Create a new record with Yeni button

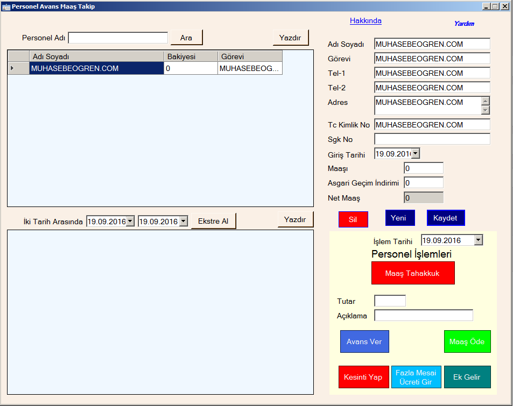pyautogui.click(x=400, y=218)
